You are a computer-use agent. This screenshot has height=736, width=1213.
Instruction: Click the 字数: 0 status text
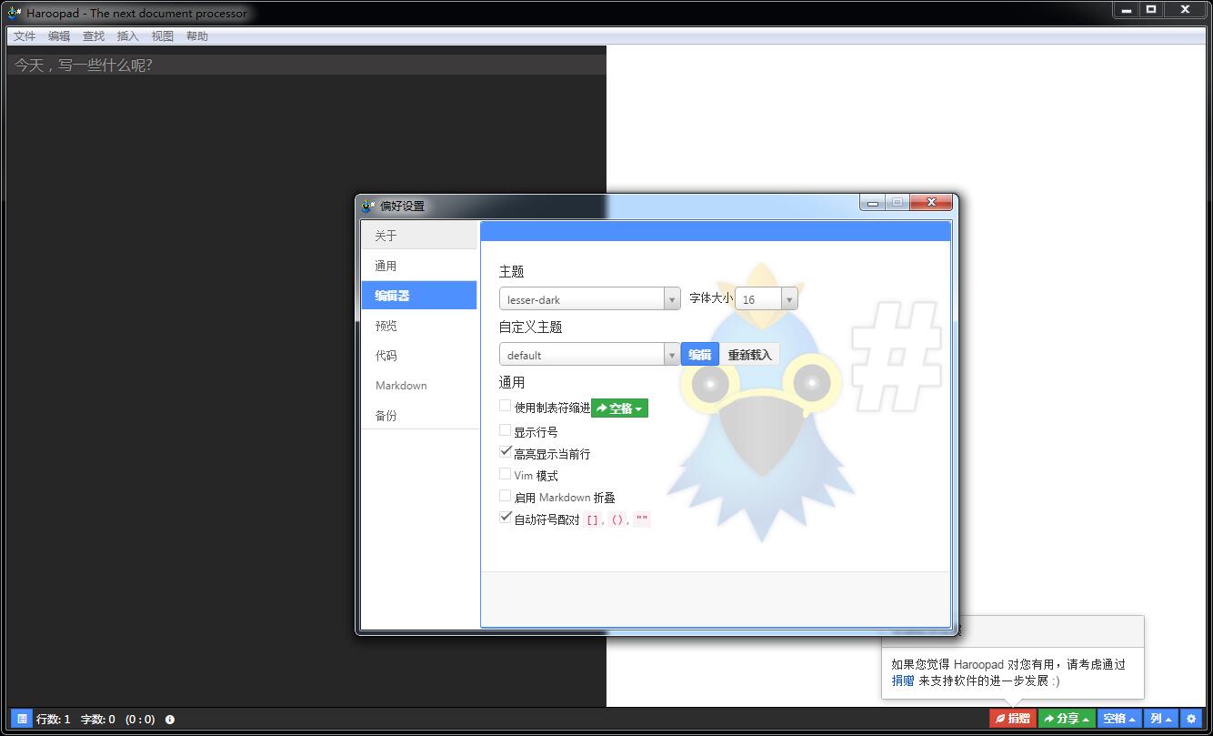pyautogui.click(x=98, y=720)
